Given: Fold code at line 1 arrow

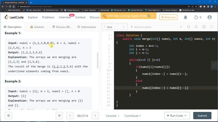Looking at the screenshot, I should [x=111, y=35].
